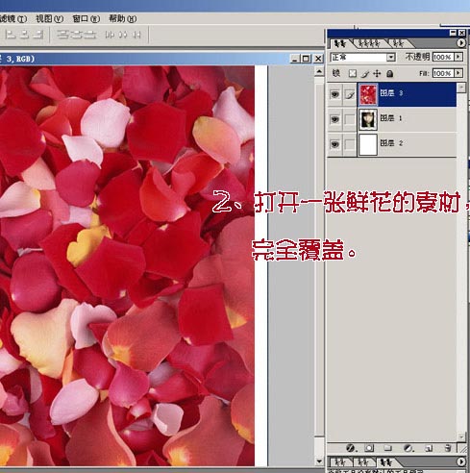
Task: Select the 图层 3 layer name
Action: [x=391, y=93]
